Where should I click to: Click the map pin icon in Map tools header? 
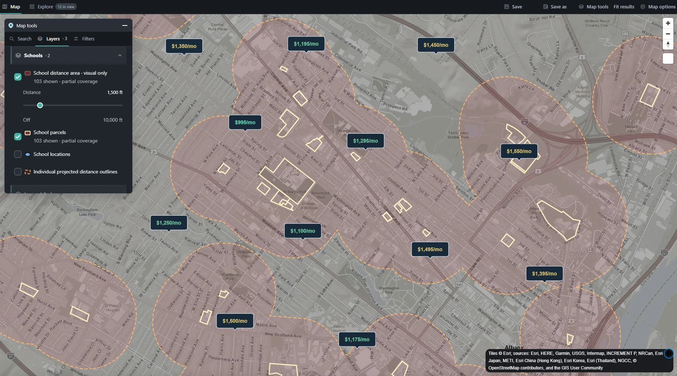[x=11, y=26]
